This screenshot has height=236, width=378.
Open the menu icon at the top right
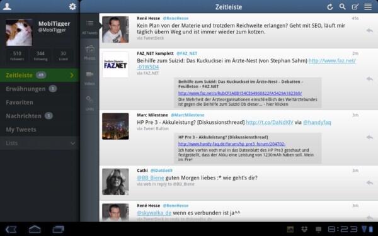[x=368, y=7]
